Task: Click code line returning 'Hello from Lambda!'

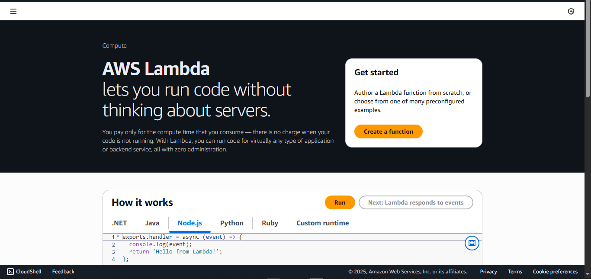Action: point(175,251)
